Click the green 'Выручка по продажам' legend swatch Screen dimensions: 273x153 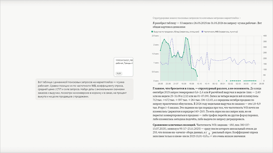coord(152,32)
